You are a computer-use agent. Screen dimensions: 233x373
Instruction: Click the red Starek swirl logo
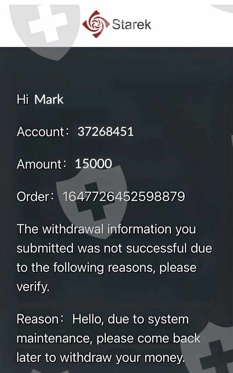click(x=96, y=24)
